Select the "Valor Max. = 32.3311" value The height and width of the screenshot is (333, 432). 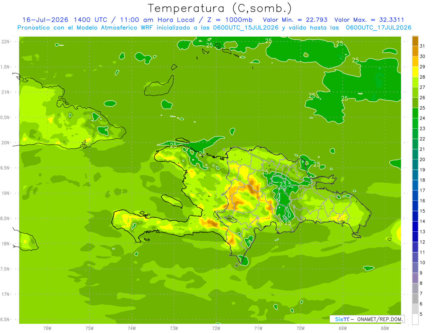click(369, 19)
